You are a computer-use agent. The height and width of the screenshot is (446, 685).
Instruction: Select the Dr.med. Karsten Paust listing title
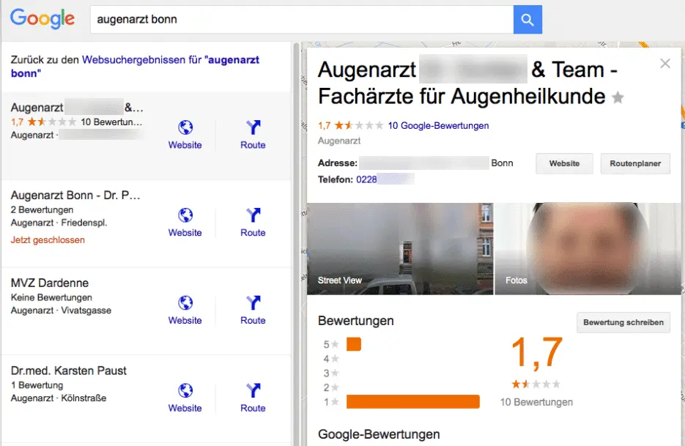69,371
